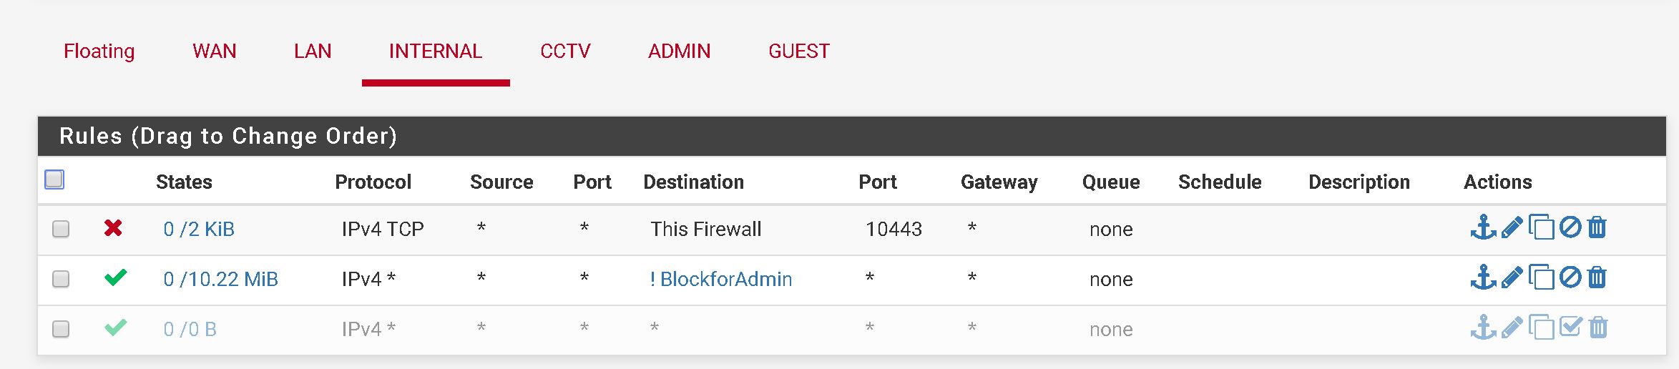Image resolution: width=1679 pixels, height=369 pixels.
Task: Enable the disabled rule via checkmark icon
Action: click(x=1571, y=327)
